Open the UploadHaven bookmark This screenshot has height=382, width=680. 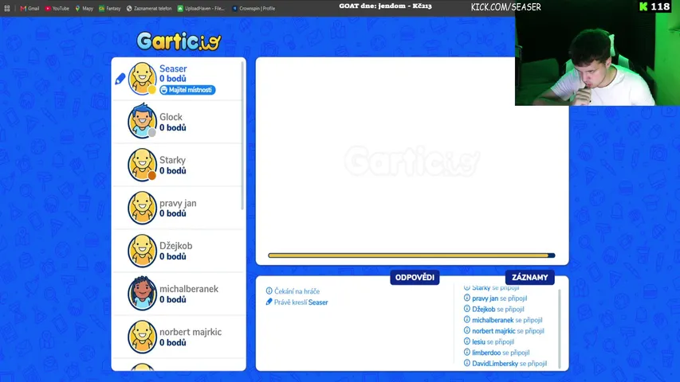click(x=201, y=8)
